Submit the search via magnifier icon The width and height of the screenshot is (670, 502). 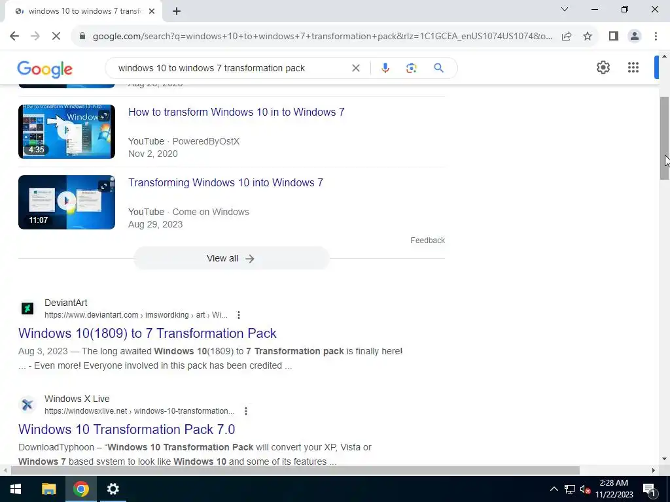tap(438, 68)
